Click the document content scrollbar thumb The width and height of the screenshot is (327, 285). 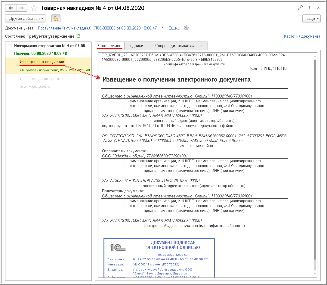click(315, 160)
